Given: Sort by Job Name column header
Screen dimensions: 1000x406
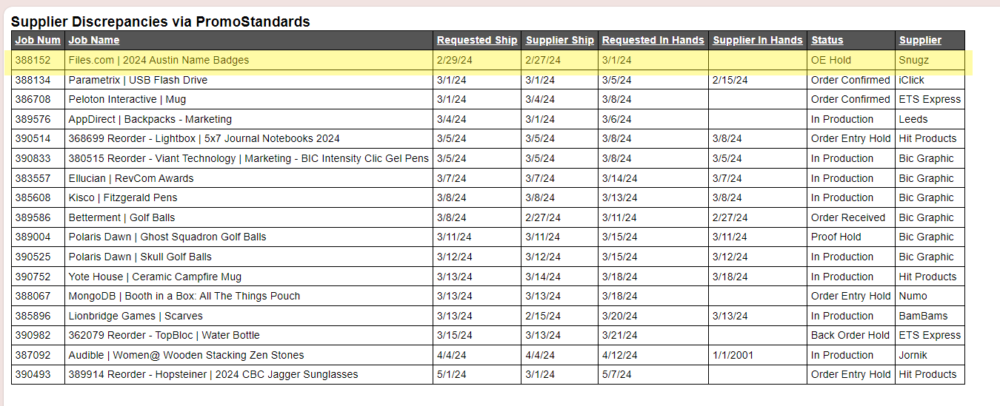Looking at the screenshot, I should [93, 41].
